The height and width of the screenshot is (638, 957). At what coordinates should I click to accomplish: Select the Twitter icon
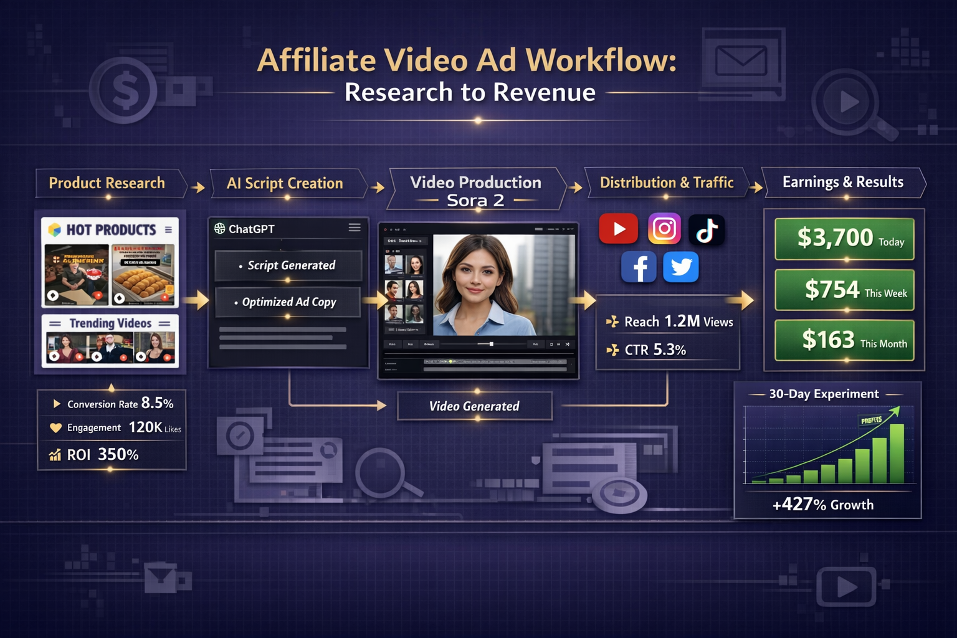(x=681, y=267)
